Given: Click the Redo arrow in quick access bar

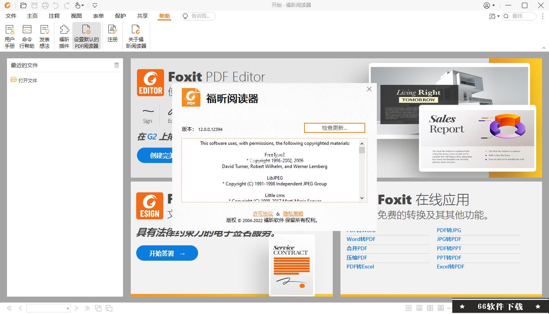Looking at the screenshot, I should coord(67,5).
